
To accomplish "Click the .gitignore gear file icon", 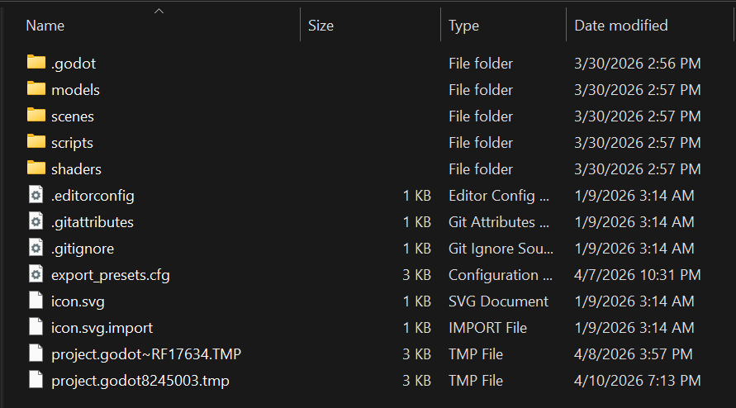I will click(36, 249).
